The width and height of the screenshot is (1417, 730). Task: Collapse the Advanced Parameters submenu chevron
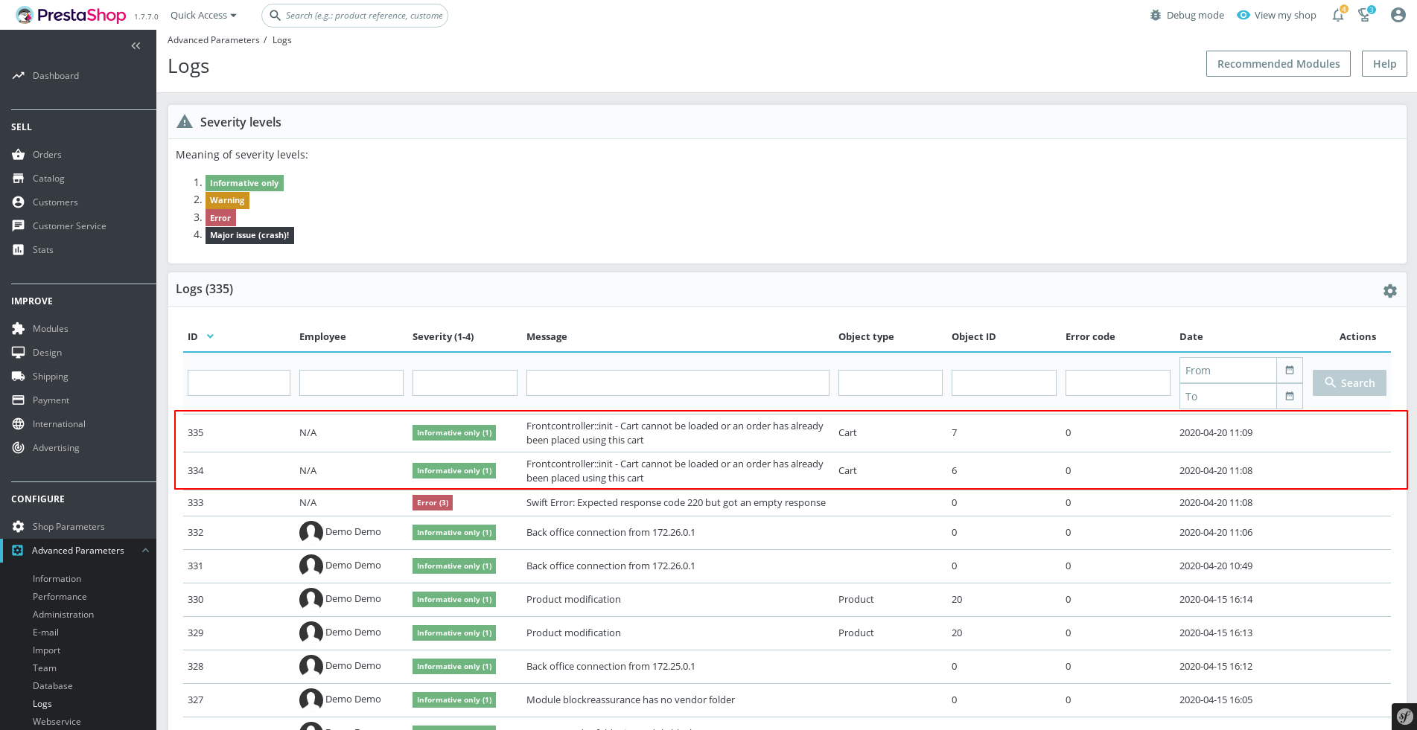tap(145, 551)
